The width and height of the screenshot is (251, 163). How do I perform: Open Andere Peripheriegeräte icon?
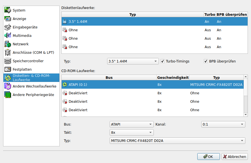8,95
